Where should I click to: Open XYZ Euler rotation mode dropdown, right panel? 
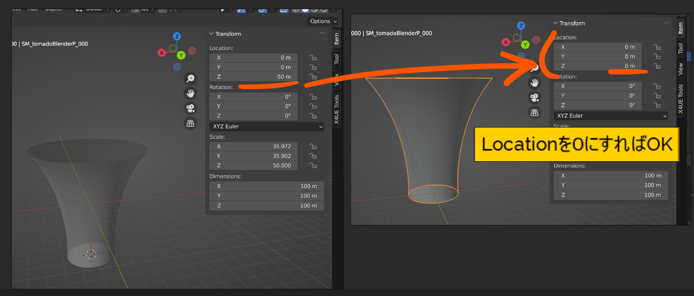611,116
